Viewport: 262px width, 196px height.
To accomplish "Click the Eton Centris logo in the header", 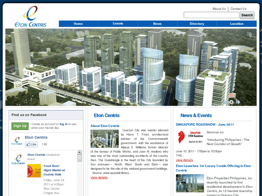I will click(31, 16).
